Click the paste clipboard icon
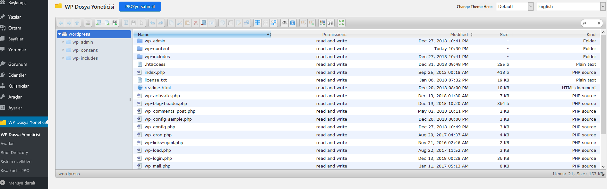Screen dimensions: 607x189 pyautogui.click(x=188, y=23)
